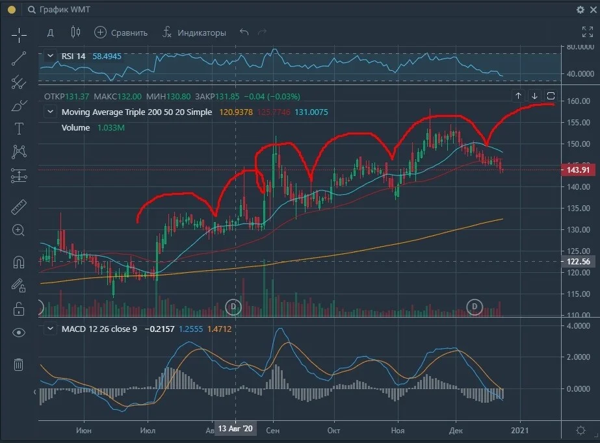This screenshot has width=600, height=443.
Task: Click the August dividend D marker
Action: 233,307
